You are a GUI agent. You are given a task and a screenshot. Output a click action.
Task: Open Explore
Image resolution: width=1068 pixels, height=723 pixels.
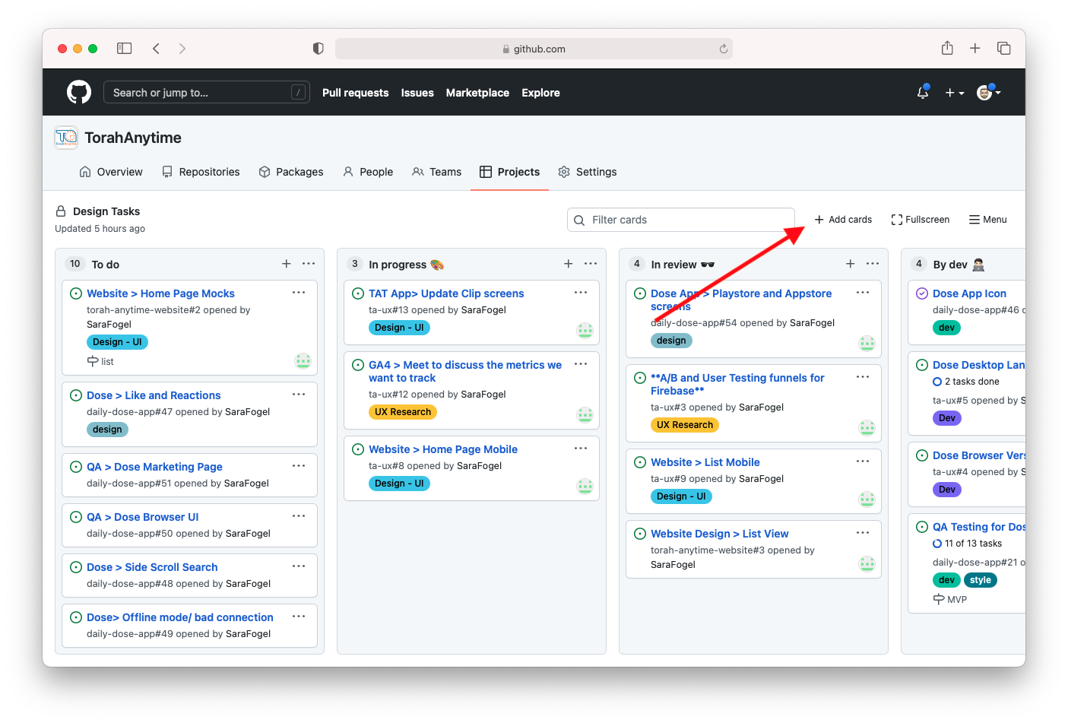[x=540, y=93]
